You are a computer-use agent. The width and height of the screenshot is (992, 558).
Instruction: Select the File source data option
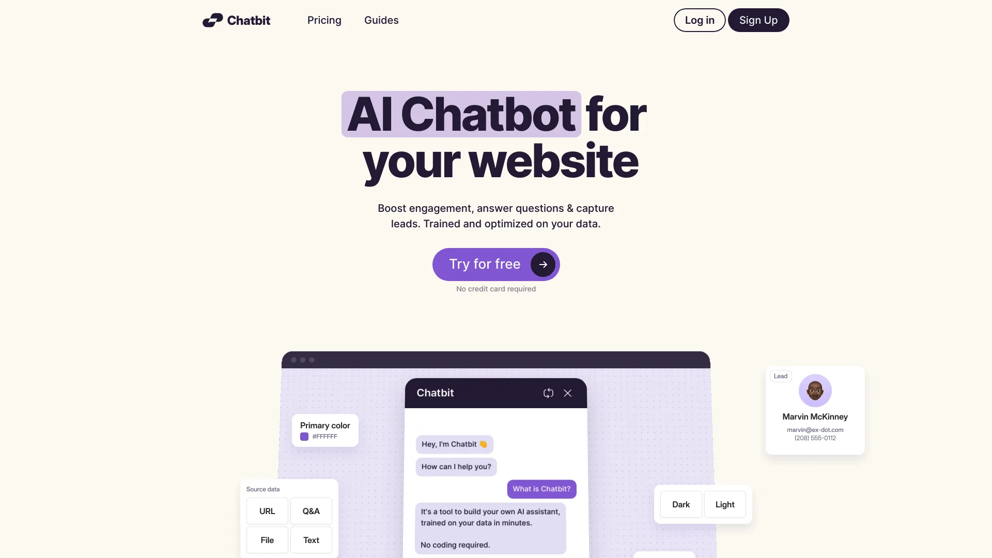point(267,539)
